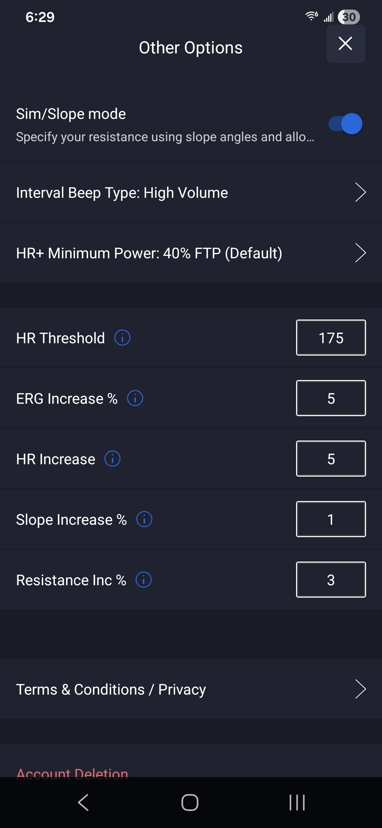The width and height of the screenshot is (382, 828).
Task: Show the HR Increase info tooltip
Action: tap(112, 459)
